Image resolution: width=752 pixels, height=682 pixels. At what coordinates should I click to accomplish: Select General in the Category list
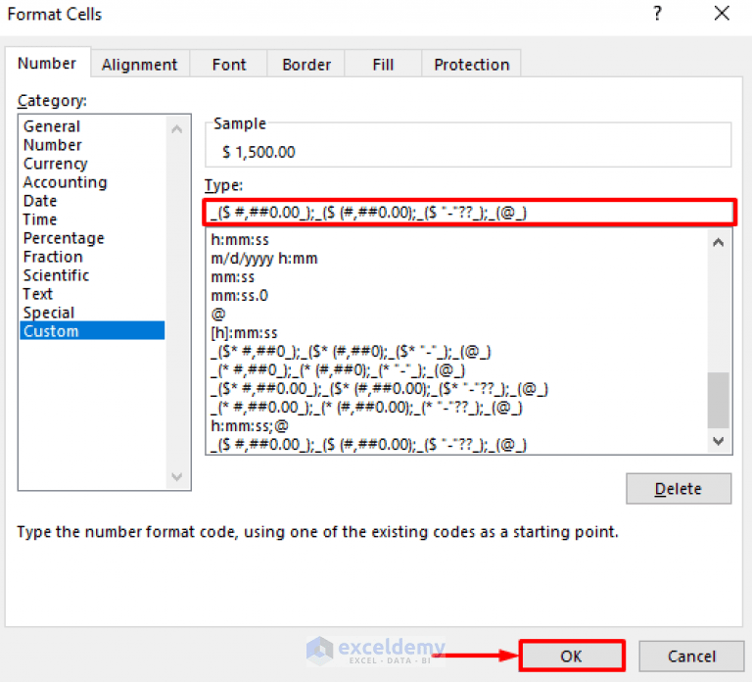92,126
